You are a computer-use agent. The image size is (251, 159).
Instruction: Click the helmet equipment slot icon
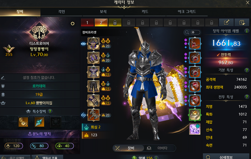tap(93, 44)
